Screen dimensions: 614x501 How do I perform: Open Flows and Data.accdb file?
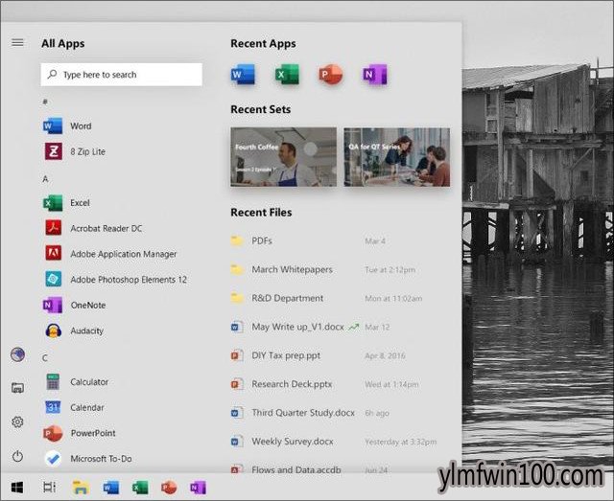click(286, 469)
